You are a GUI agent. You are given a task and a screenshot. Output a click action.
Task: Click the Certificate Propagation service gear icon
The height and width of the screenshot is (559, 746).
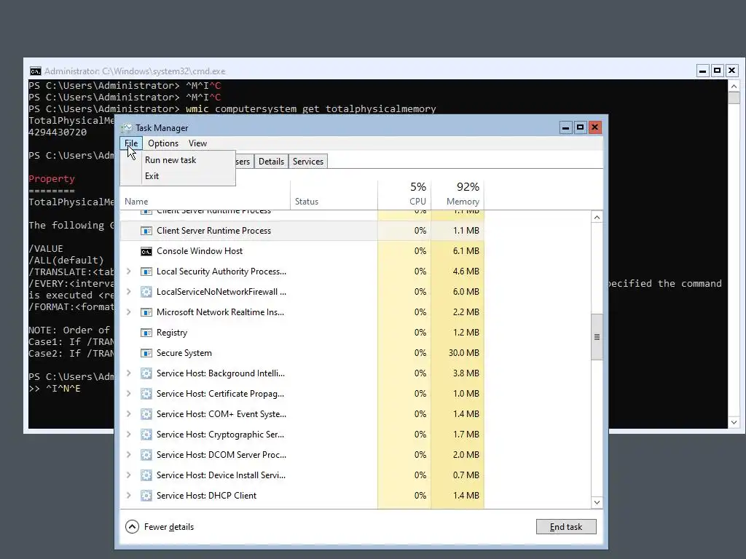(146, 394)
